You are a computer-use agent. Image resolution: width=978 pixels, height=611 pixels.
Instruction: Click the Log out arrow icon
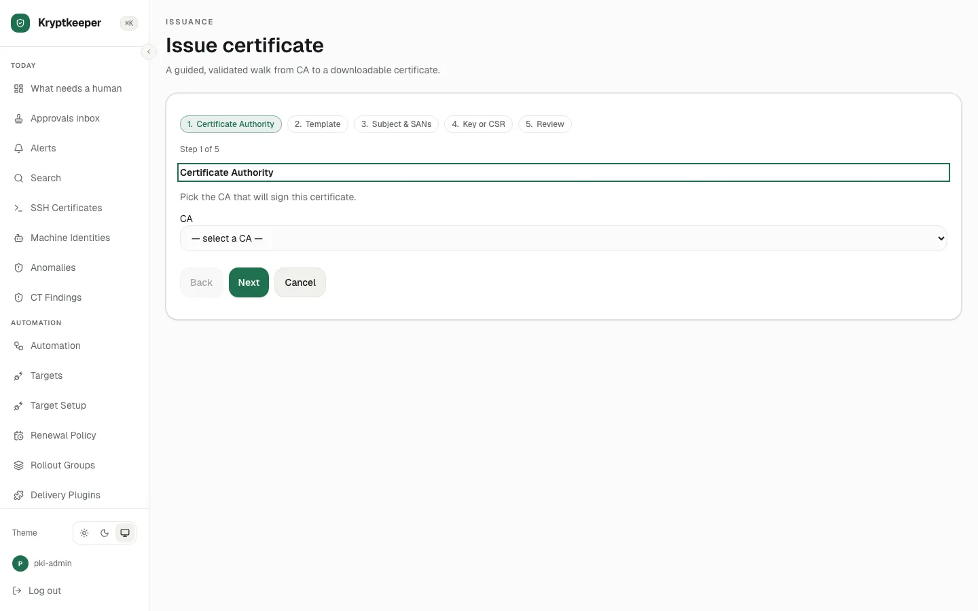17,591
